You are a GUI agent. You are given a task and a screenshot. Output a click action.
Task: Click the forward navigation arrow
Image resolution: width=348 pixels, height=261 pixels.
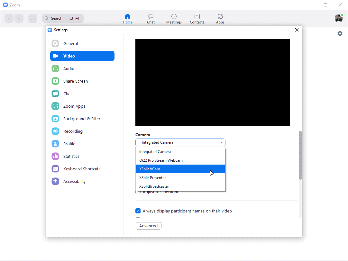pyautogui.click(x=19, y=18)
